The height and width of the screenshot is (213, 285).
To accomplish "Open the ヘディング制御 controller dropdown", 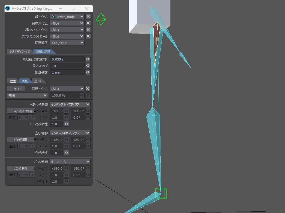I will click(x=70, y=104).
